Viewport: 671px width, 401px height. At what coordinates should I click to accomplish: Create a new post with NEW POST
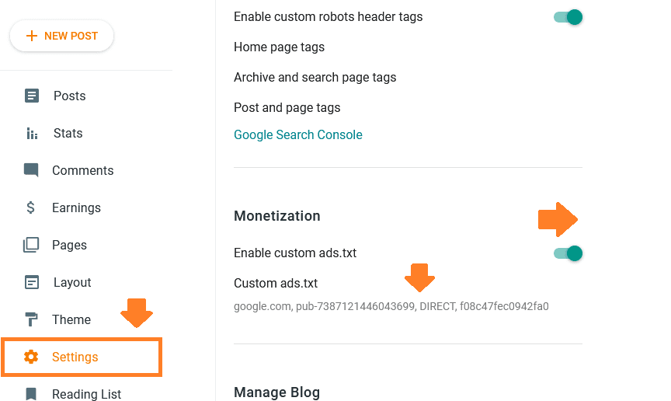(62, 36)
